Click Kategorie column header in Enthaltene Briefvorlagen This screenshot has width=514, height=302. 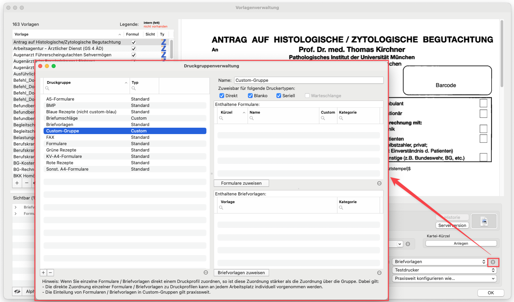click(x=358, y=202)
